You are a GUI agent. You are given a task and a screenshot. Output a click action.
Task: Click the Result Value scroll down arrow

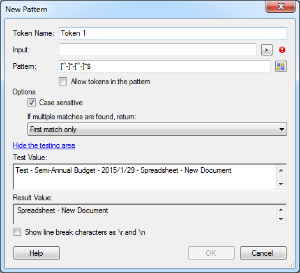[281, 219]
